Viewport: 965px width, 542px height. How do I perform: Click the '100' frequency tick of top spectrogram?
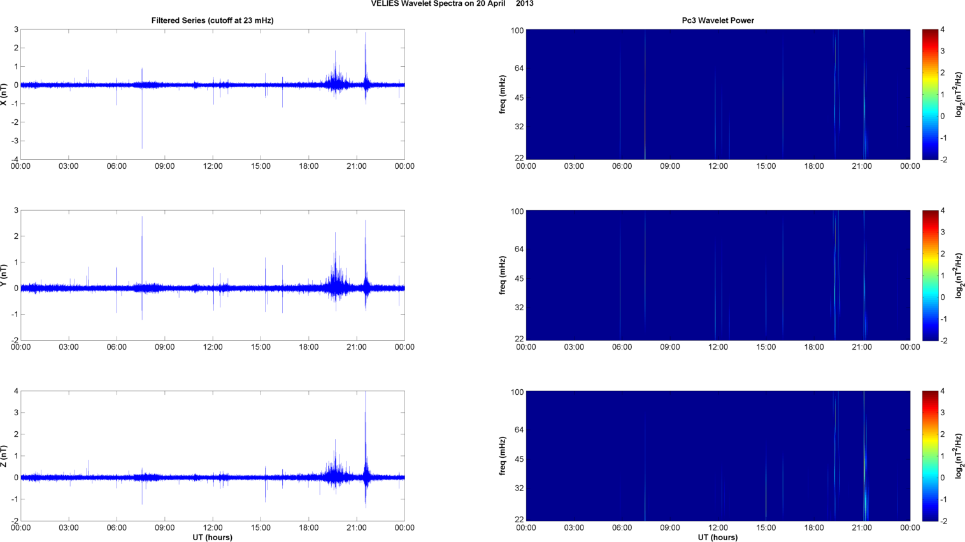click(517, 31)
